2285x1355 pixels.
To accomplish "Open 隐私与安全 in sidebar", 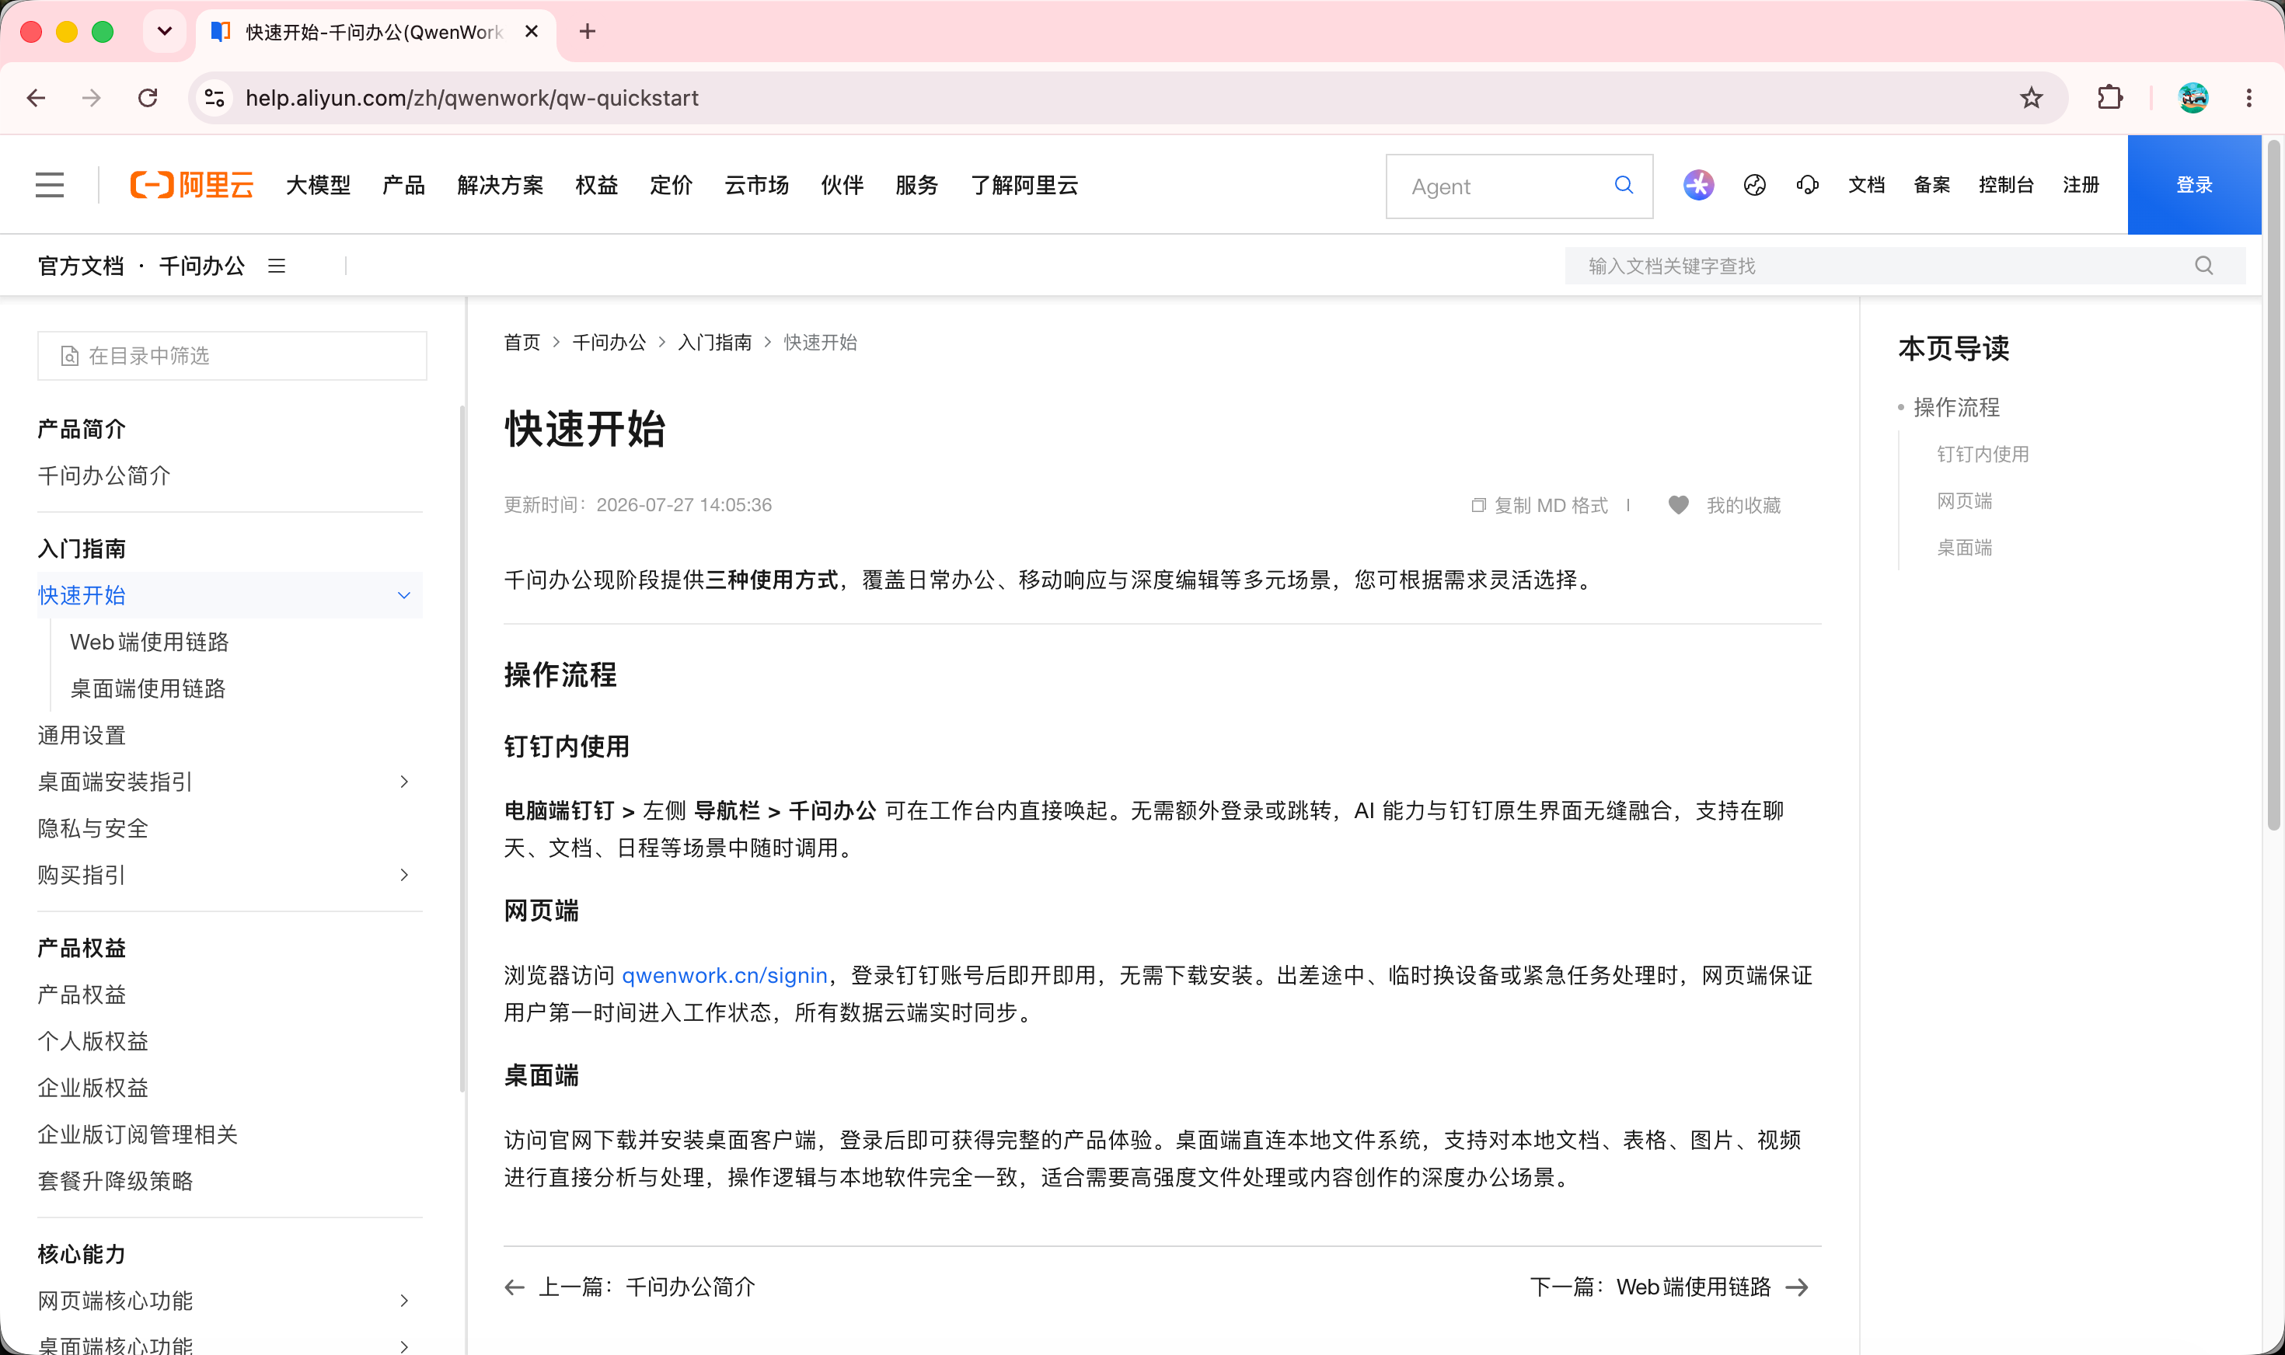I will click(92, 828).
